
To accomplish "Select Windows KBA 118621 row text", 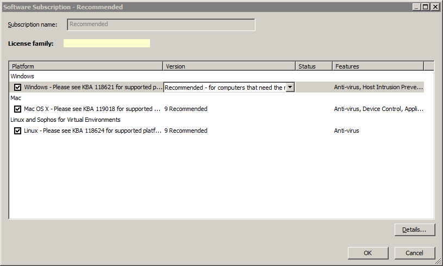I will pos(93,87).
